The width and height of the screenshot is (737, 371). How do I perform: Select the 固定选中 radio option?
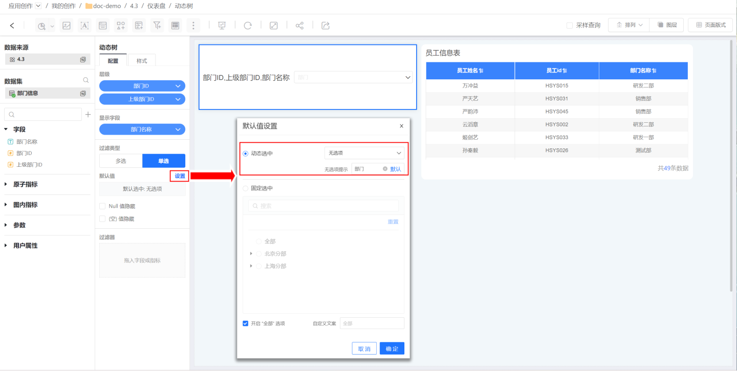coord(246,188)
